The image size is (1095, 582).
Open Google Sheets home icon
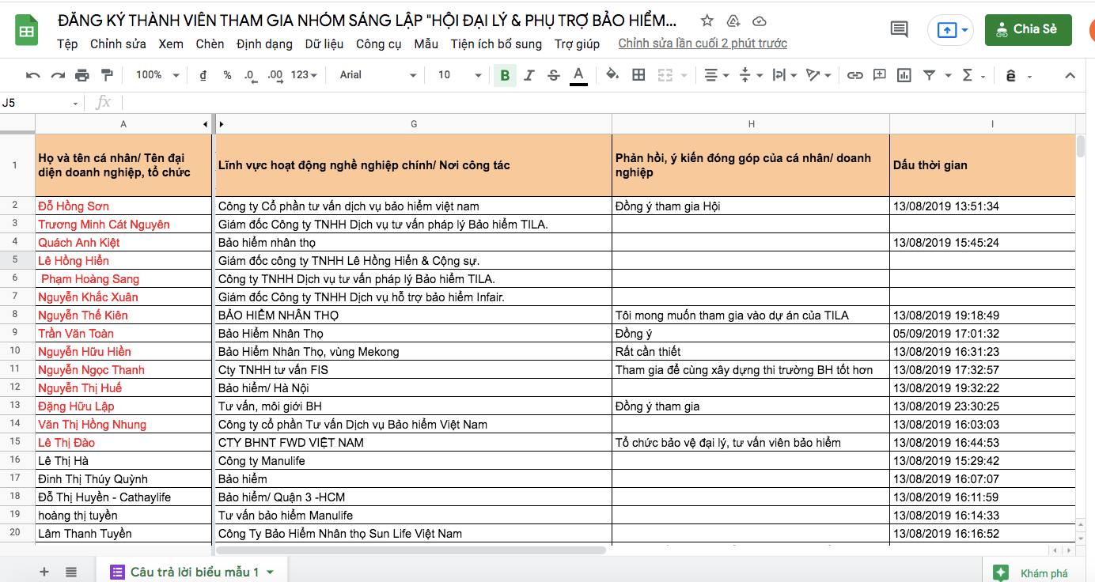click(27, 32)
